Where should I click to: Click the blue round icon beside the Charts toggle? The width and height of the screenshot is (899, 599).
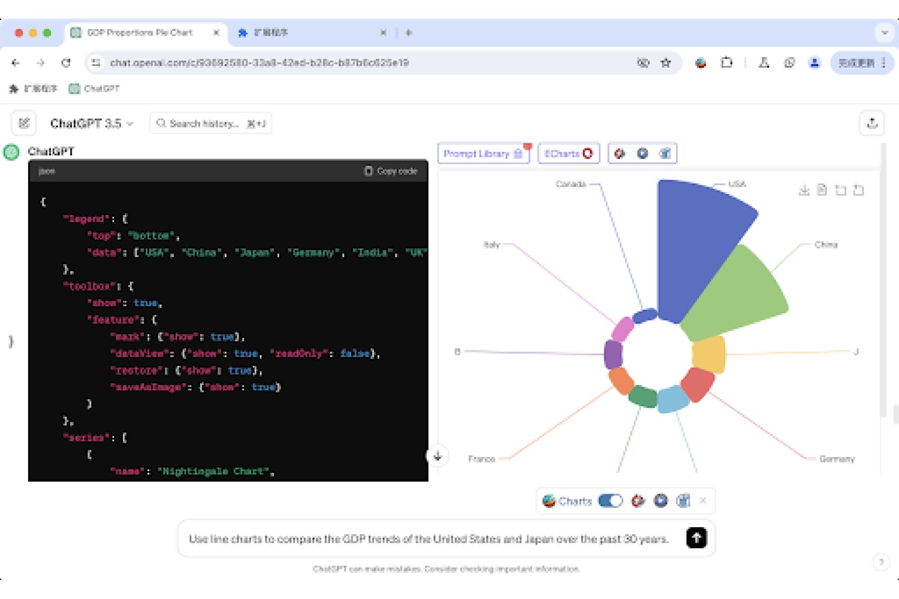[661, 501]
